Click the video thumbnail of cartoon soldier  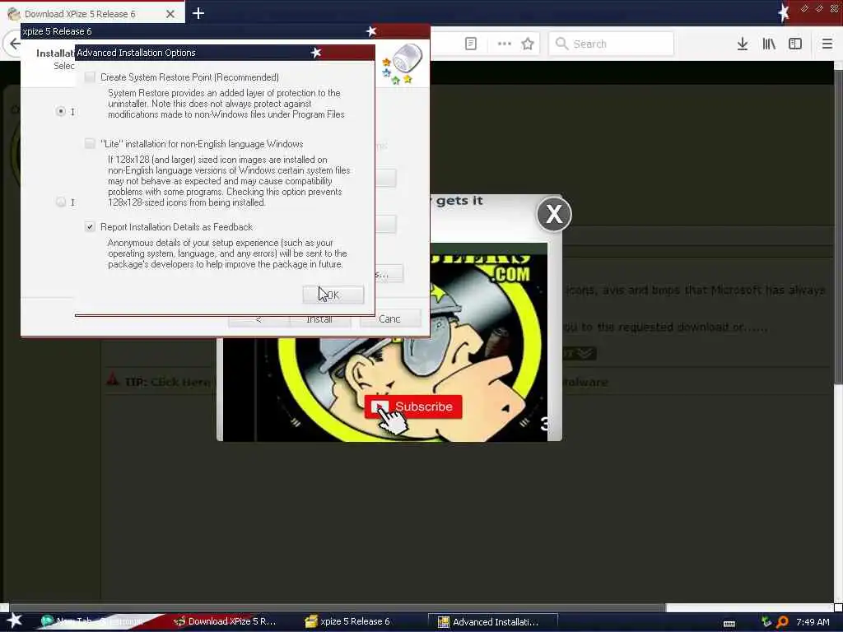[385, 342]
